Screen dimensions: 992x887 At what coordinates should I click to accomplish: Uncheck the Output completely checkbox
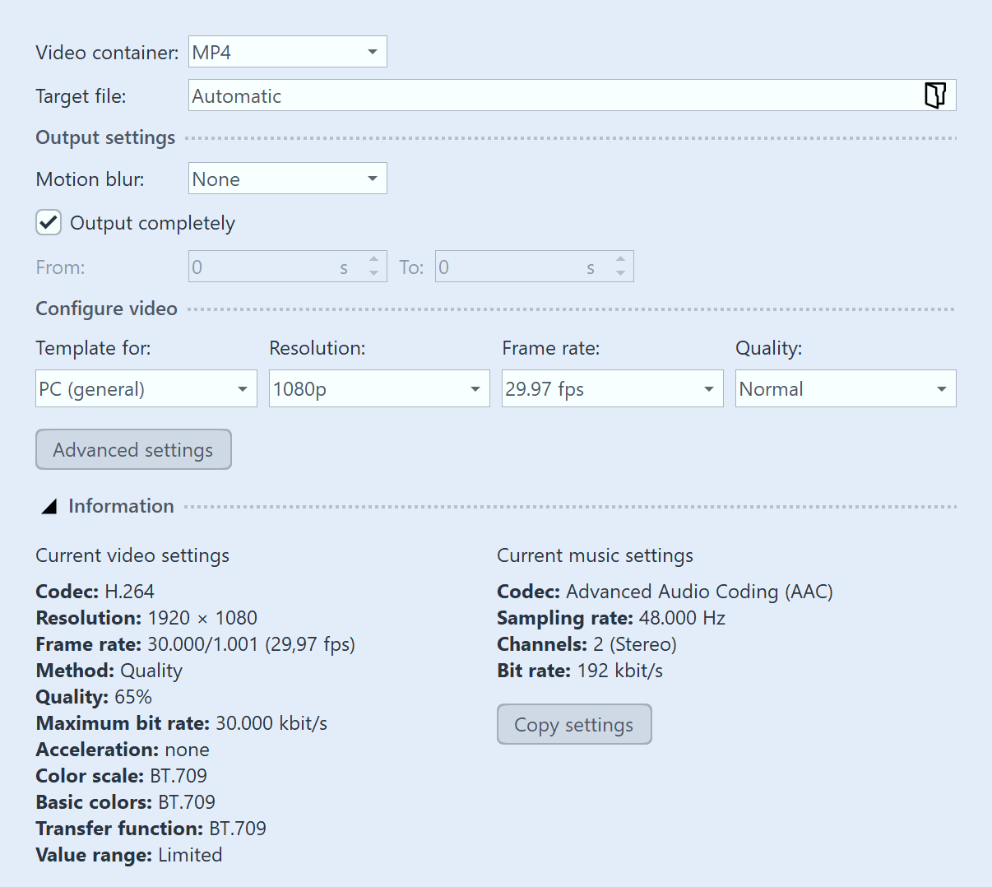49,223
